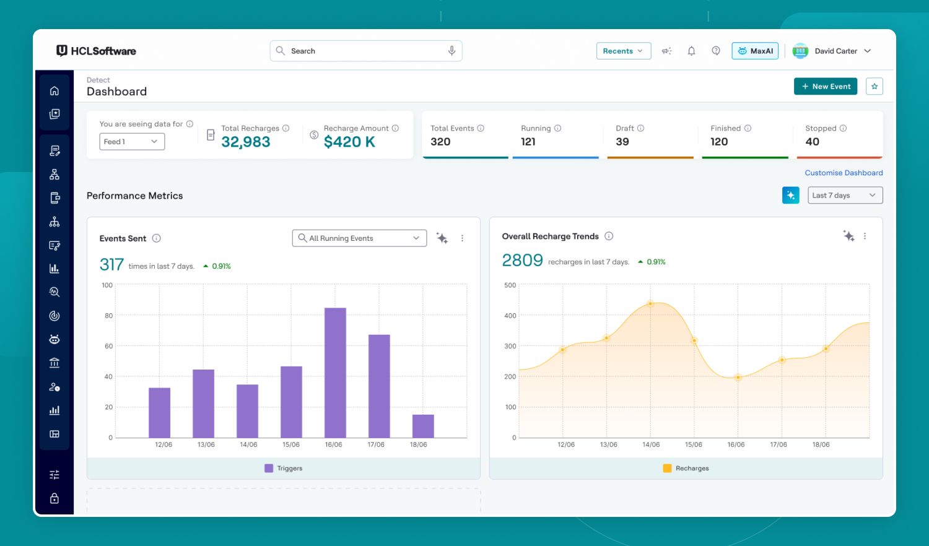Click the 16/06 bar in Events Sent chart
Viewport: 929px width, 546px height.
point(335,373)
